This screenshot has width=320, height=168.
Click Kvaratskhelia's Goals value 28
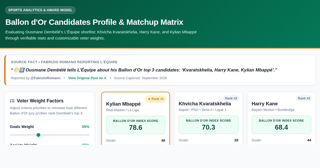pos(236,140)
